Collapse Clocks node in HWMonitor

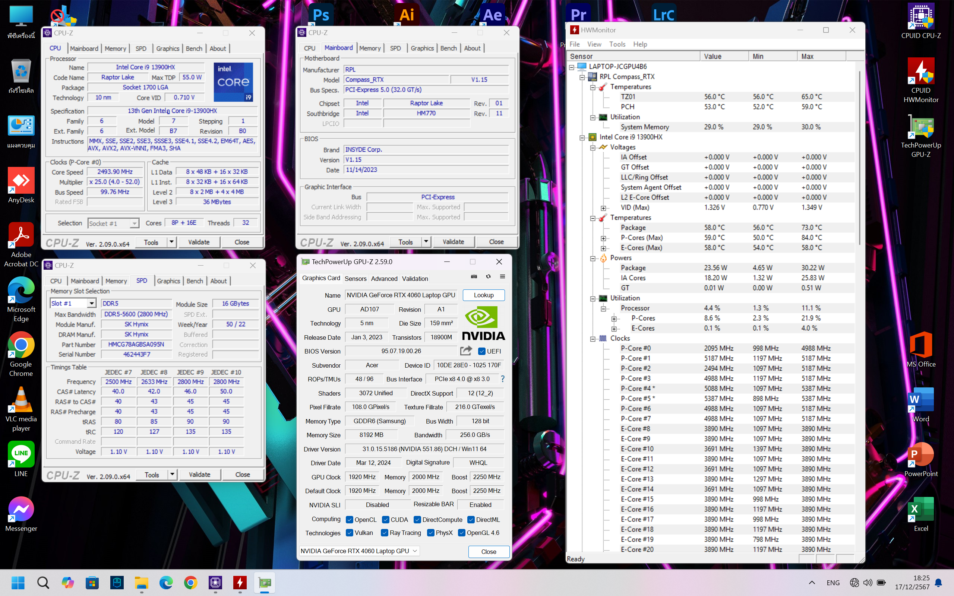pyautogui.click(x=593, y=339)
